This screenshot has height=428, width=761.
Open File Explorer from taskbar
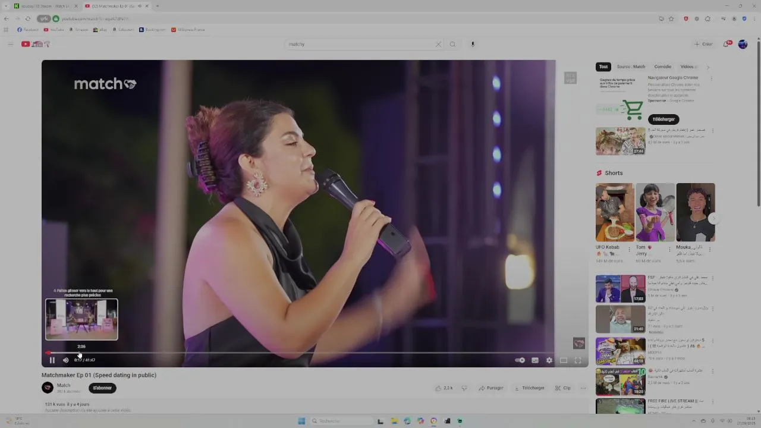[x=394, y=421]
